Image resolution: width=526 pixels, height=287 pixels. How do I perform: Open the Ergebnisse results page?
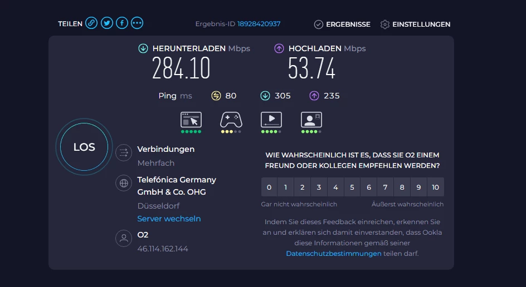pos(342,24)
